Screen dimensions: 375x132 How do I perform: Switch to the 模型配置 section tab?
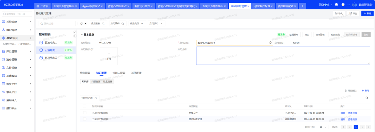(85, 73)
